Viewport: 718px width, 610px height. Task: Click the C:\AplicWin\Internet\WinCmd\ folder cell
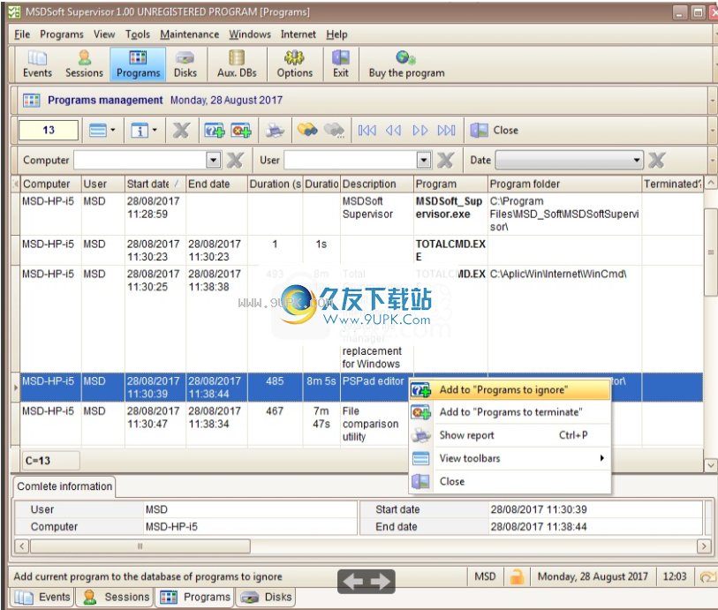pyautogui.click(x=564, y=319)
